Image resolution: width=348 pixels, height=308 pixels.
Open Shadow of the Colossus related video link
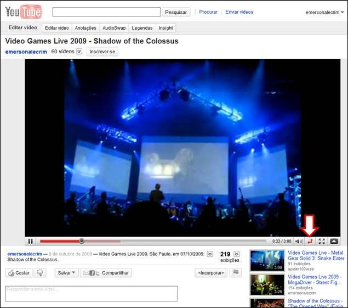click(315, 303)
